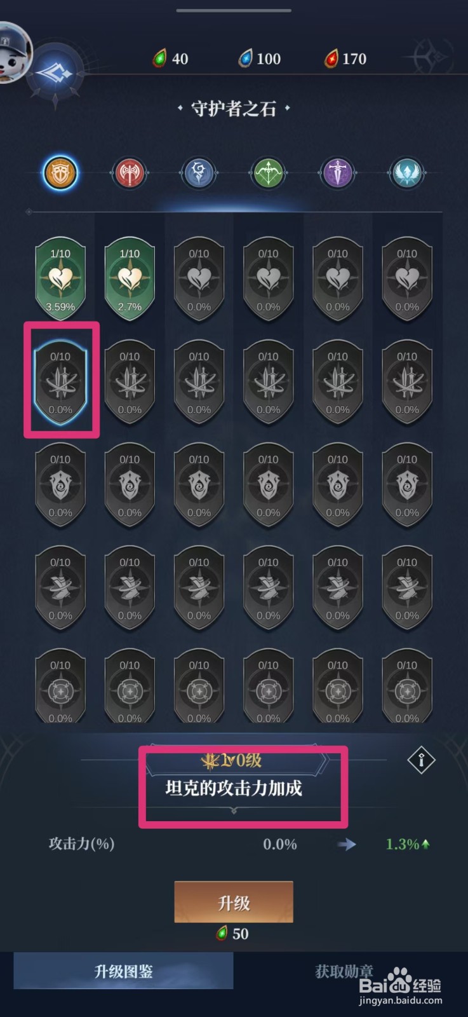Switch to the 升级图鉴 tab
Screen dimensions: 468x1017
(x=124, y=971)
